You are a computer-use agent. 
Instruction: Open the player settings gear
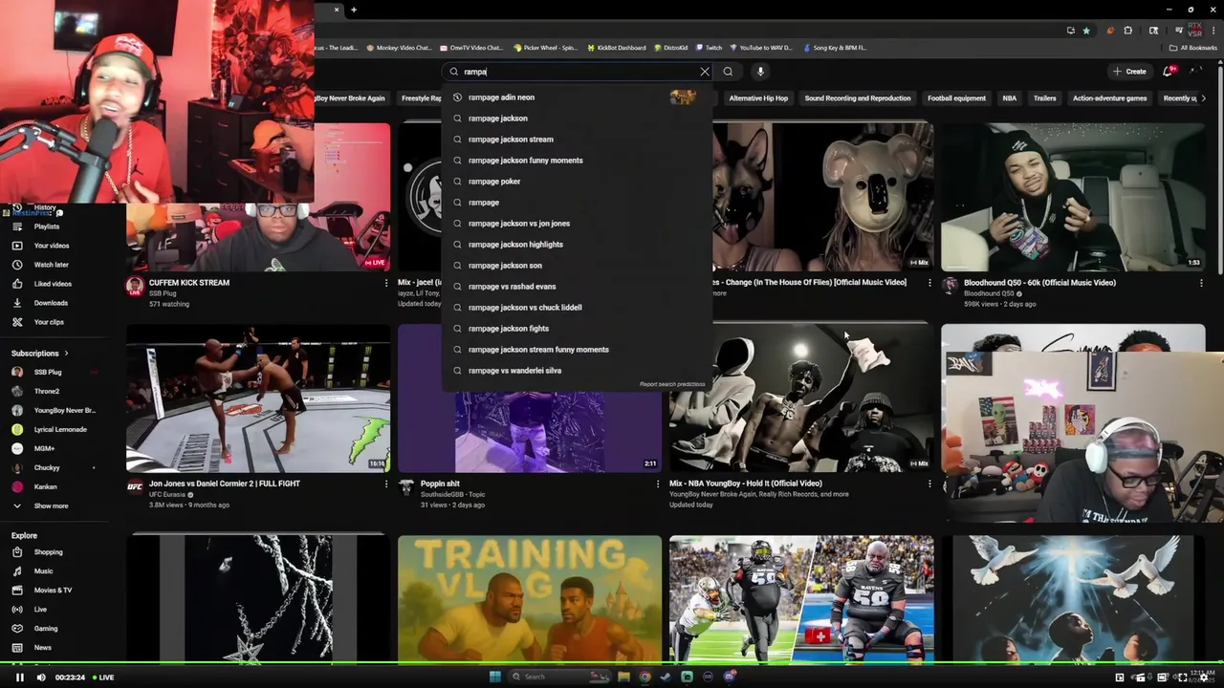1204,677
